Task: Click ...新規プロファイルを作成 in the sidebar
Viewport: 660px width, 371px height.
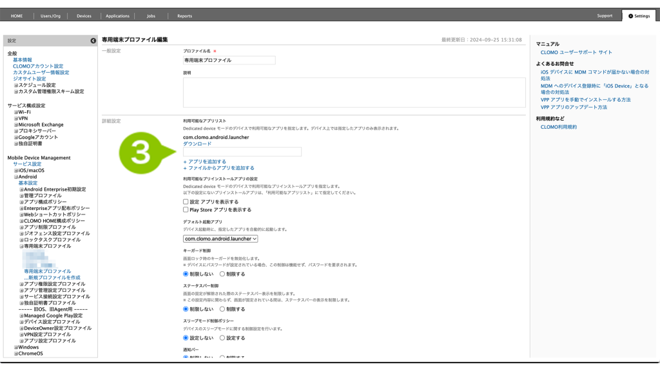Action: coord(52,278)
